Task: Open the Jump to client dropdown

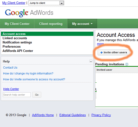Action: (x=46, y=3)
